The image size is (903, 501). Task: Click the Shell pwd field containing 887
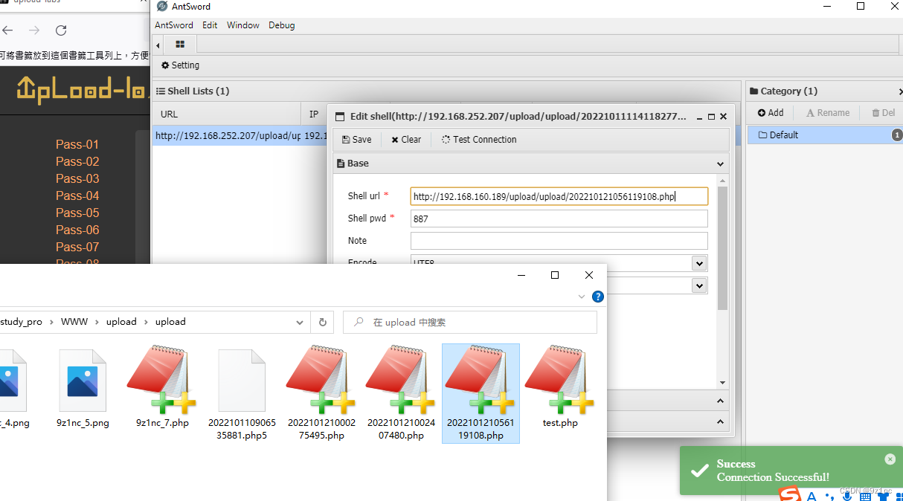click(x=559, y=219)
